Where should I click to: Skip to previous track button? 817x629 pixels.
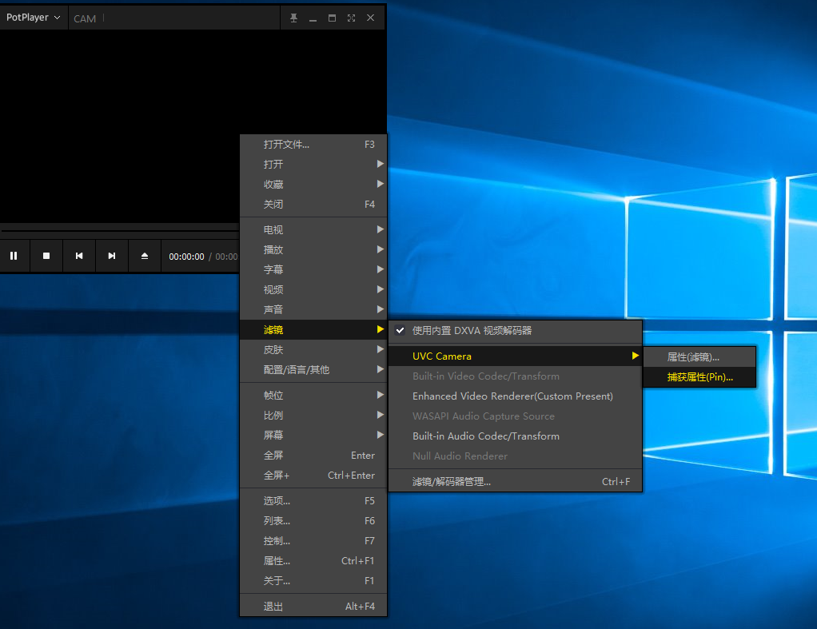pos(79,256)
